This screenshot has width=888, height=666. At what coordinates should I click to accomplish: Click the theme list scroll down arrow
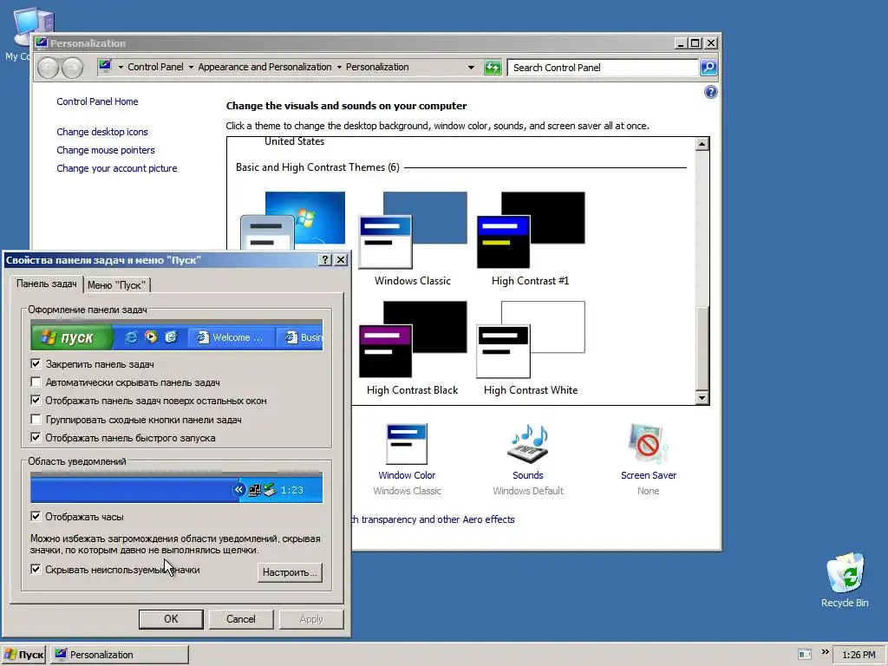click(702, 397)
